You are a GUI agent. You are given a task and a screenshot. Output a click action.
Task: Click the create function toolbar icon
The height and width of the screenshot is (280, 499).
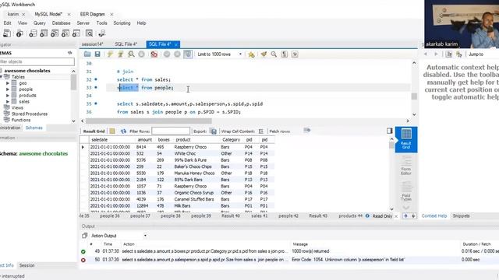[76, 33]
